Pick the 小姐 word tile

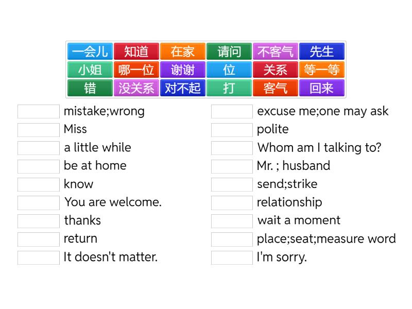point(90,70)
